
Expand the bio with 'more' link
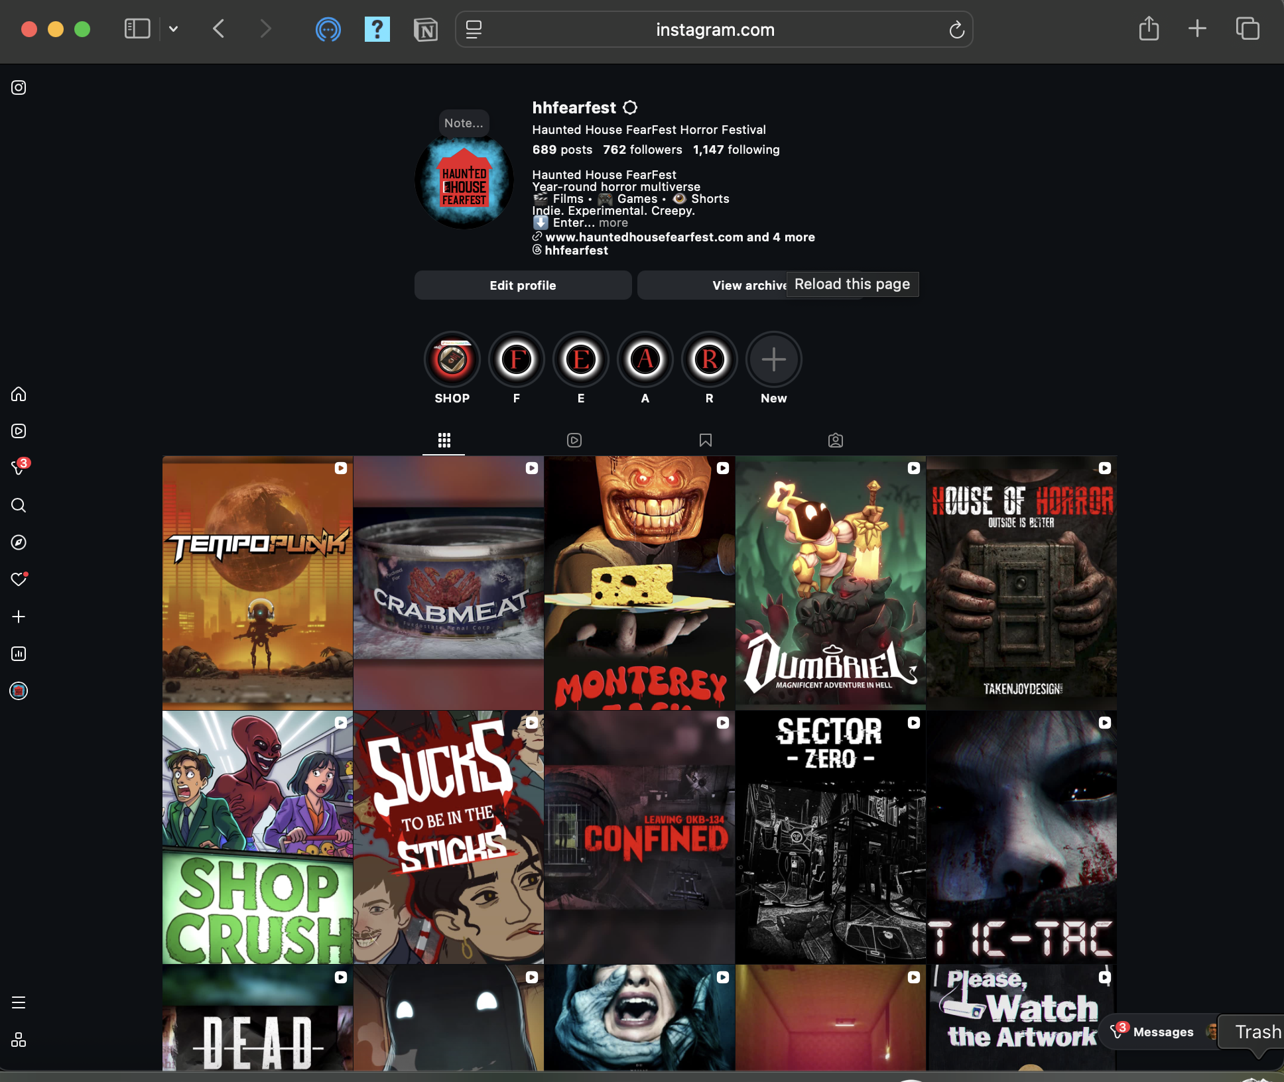pos(613,223)
